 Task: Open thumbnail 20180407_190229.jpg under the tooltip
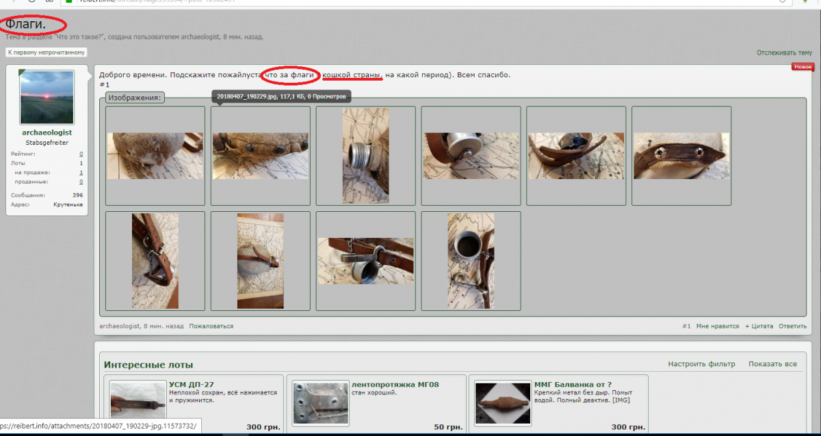pyautogui.click(x=260, y=156)
